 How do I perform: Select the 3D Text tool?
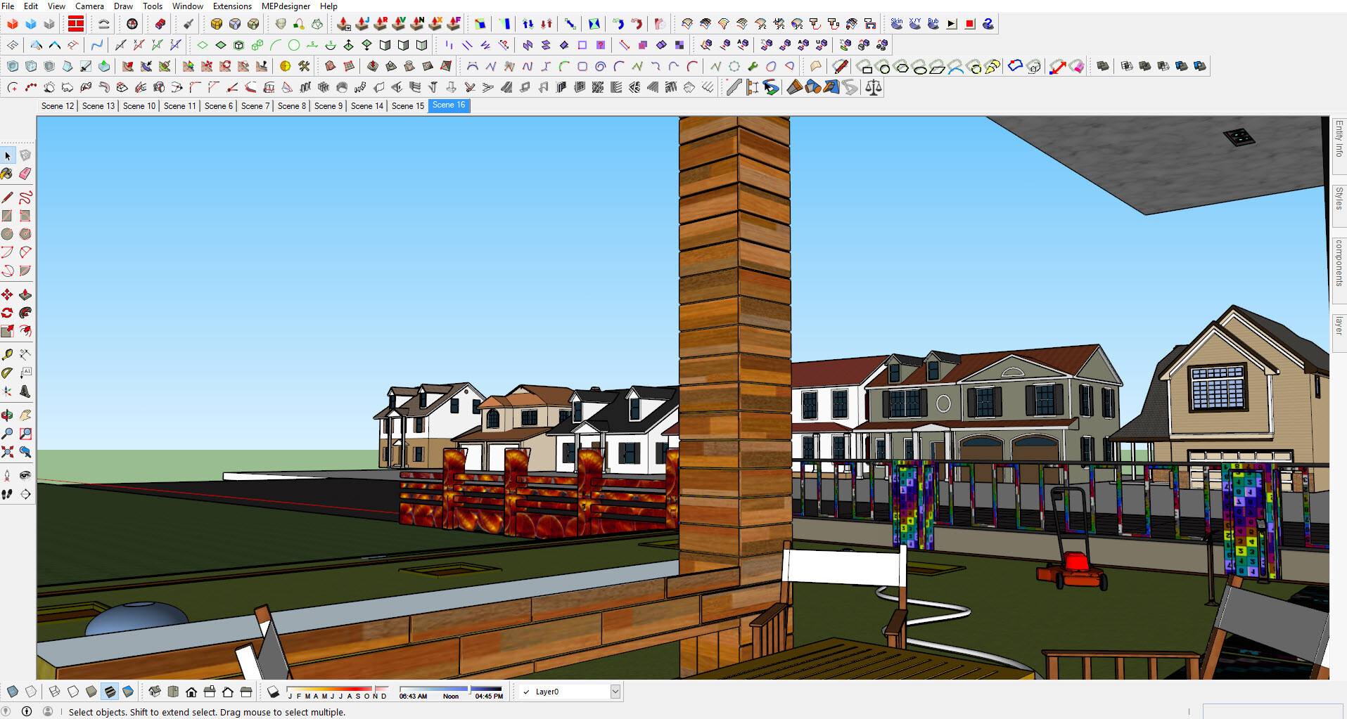click(x=25, y=391)
